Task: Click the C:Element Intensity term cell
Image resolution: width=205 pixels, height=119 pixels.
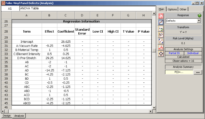Action: click(x=27, y=54)
